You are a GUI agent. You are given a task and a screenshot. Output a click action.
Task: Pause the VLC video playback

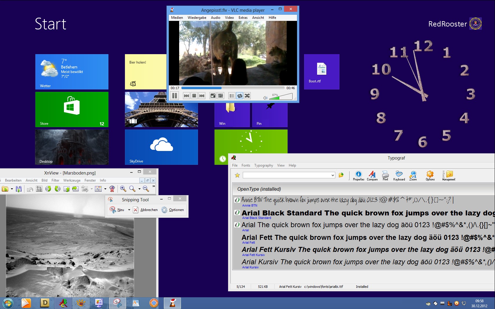click(x=174, y=96)
